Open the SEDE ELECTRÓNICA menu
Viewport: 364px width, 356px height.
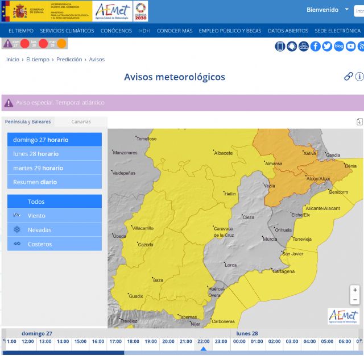tap(337, 31)
